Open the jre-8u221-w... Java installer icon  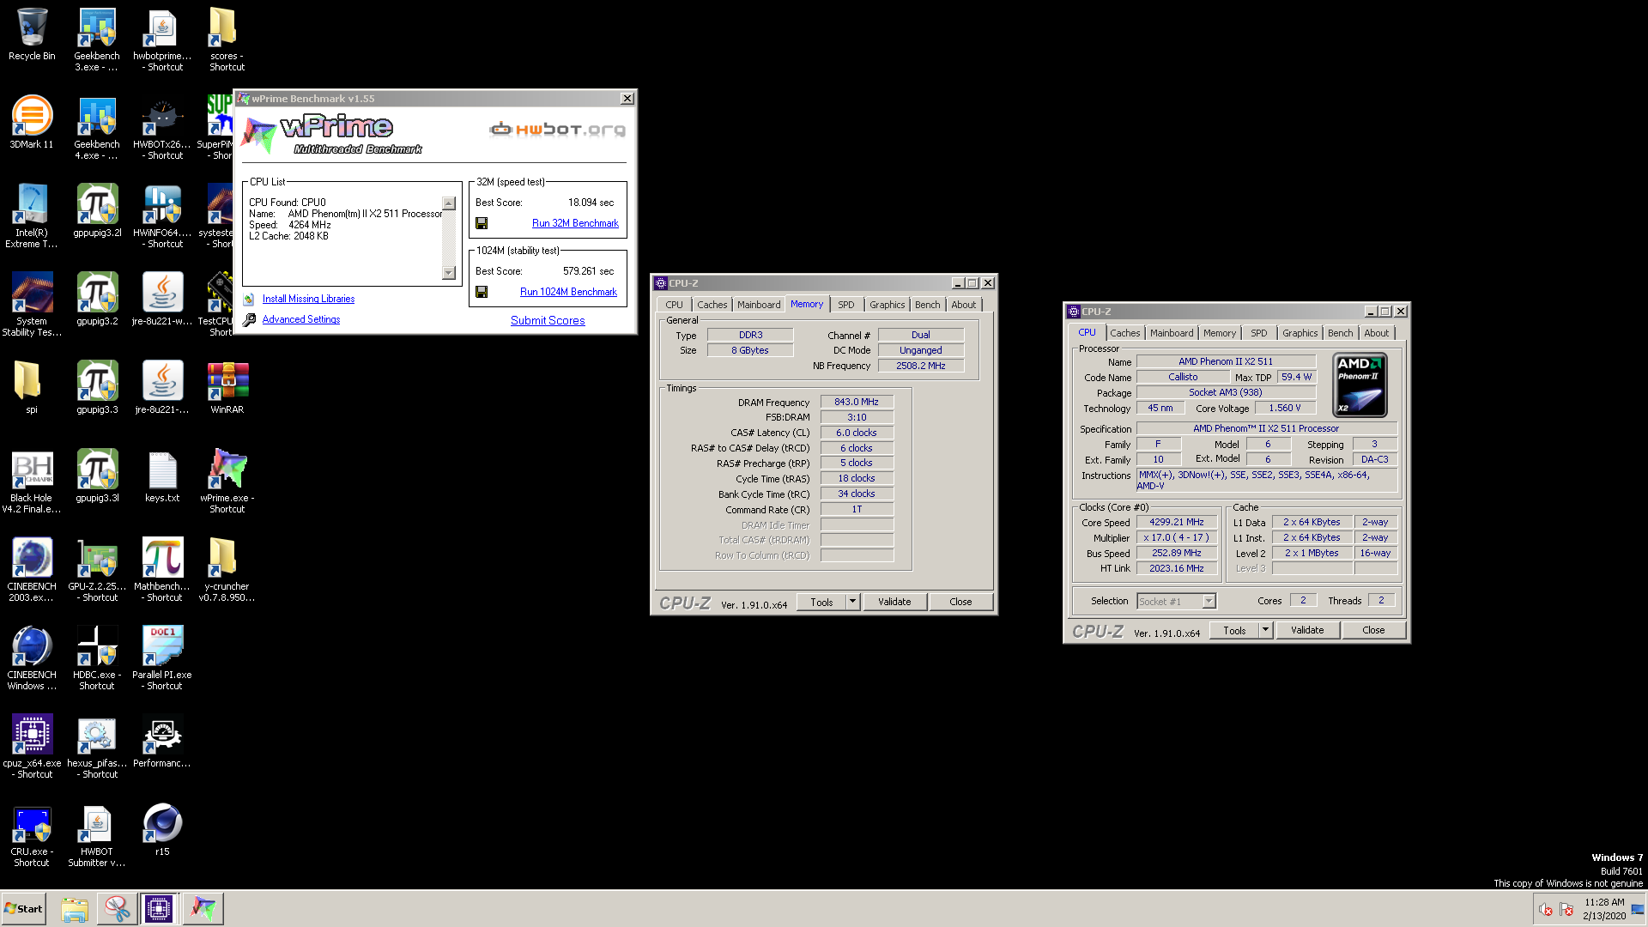click(x=162, y=300)
